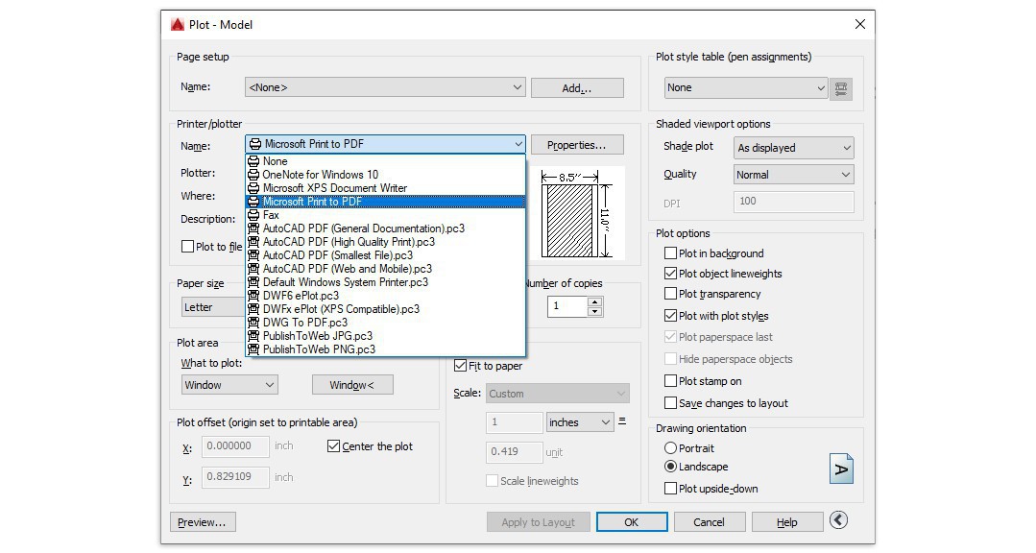Click the collapse options arrow icon
Image resolution: width=1036 pixels, height=553 pixels.
pos(838,520)
